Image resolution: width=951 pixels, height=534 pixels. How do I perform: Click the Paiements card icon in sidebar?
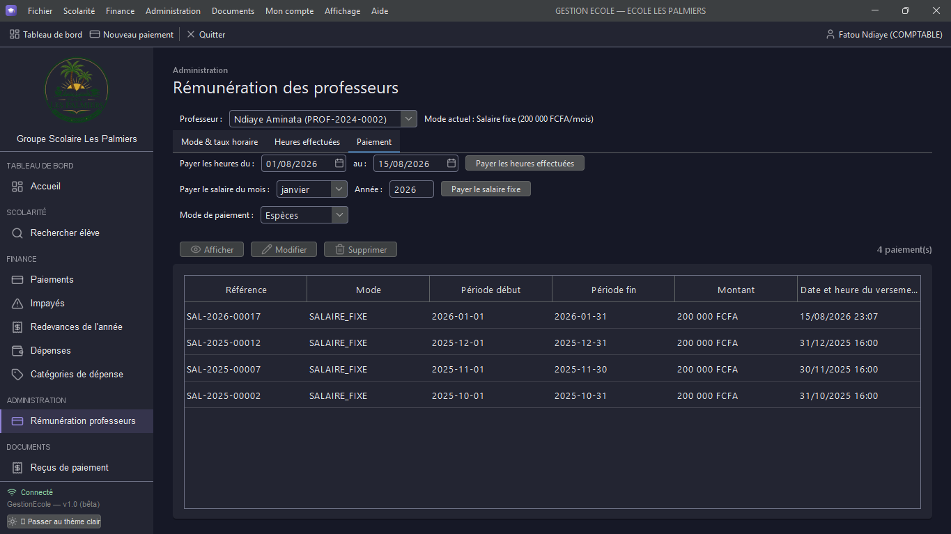[17, 280]
